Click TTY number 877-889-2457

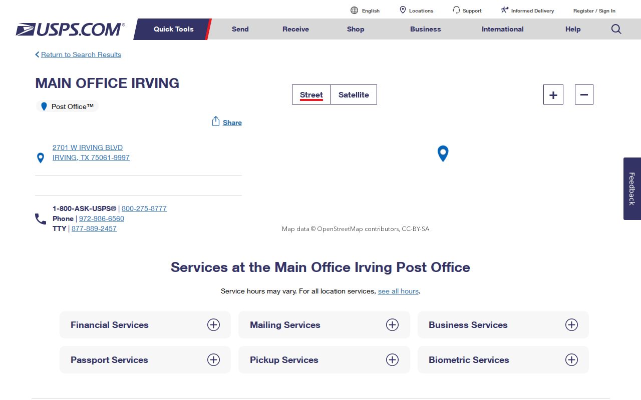click(94, 228)
